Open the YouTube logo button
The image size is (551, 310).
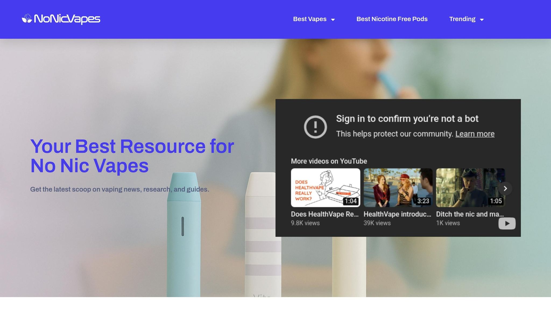pyautogui.click(x=507, y=223)
